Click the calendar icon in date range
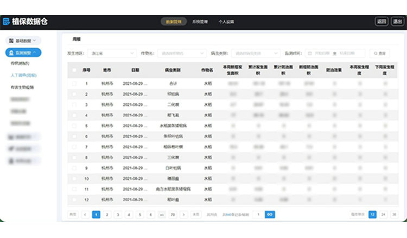This screenshot has width=407, height=238. pyautogui.click(x=310, y=54)
